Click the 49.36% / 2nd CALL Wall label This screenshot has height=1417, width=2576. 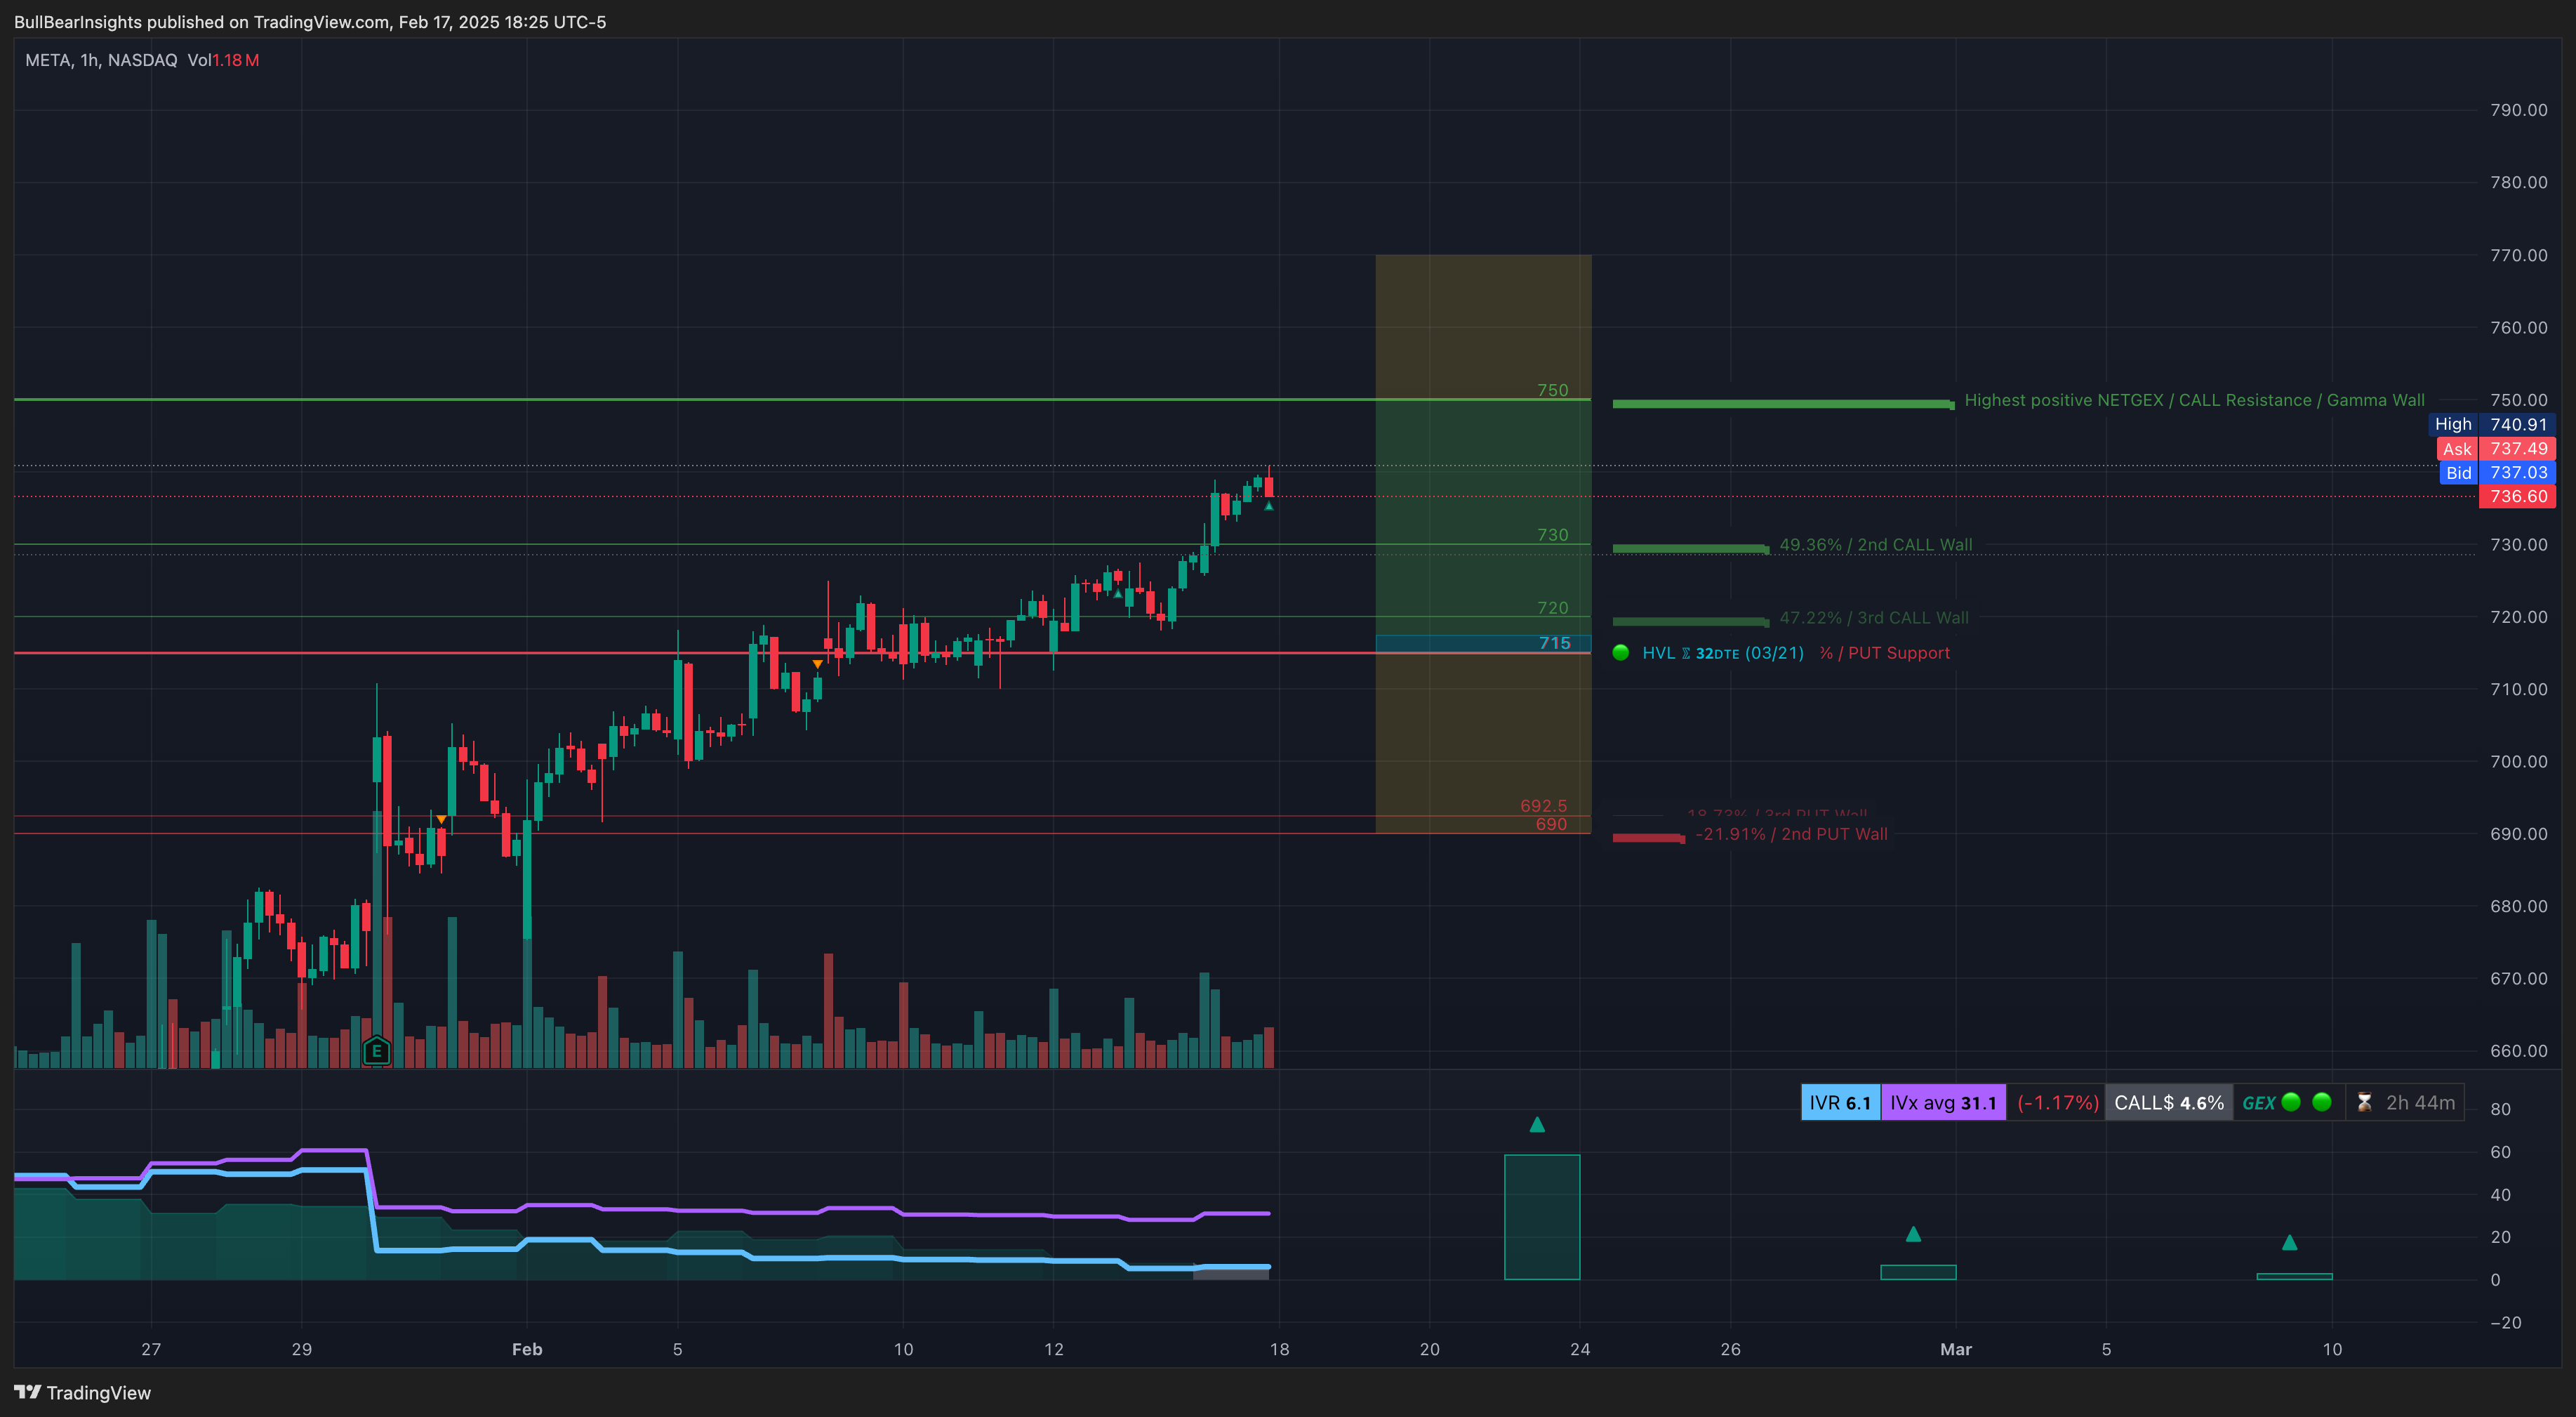coord(1875,544)
